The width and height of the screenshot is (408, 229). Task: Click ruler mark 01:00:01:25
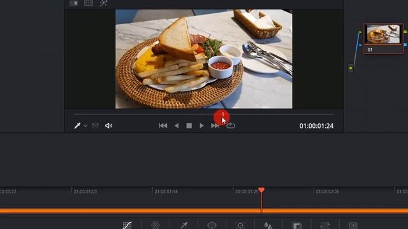pos(247,191)
